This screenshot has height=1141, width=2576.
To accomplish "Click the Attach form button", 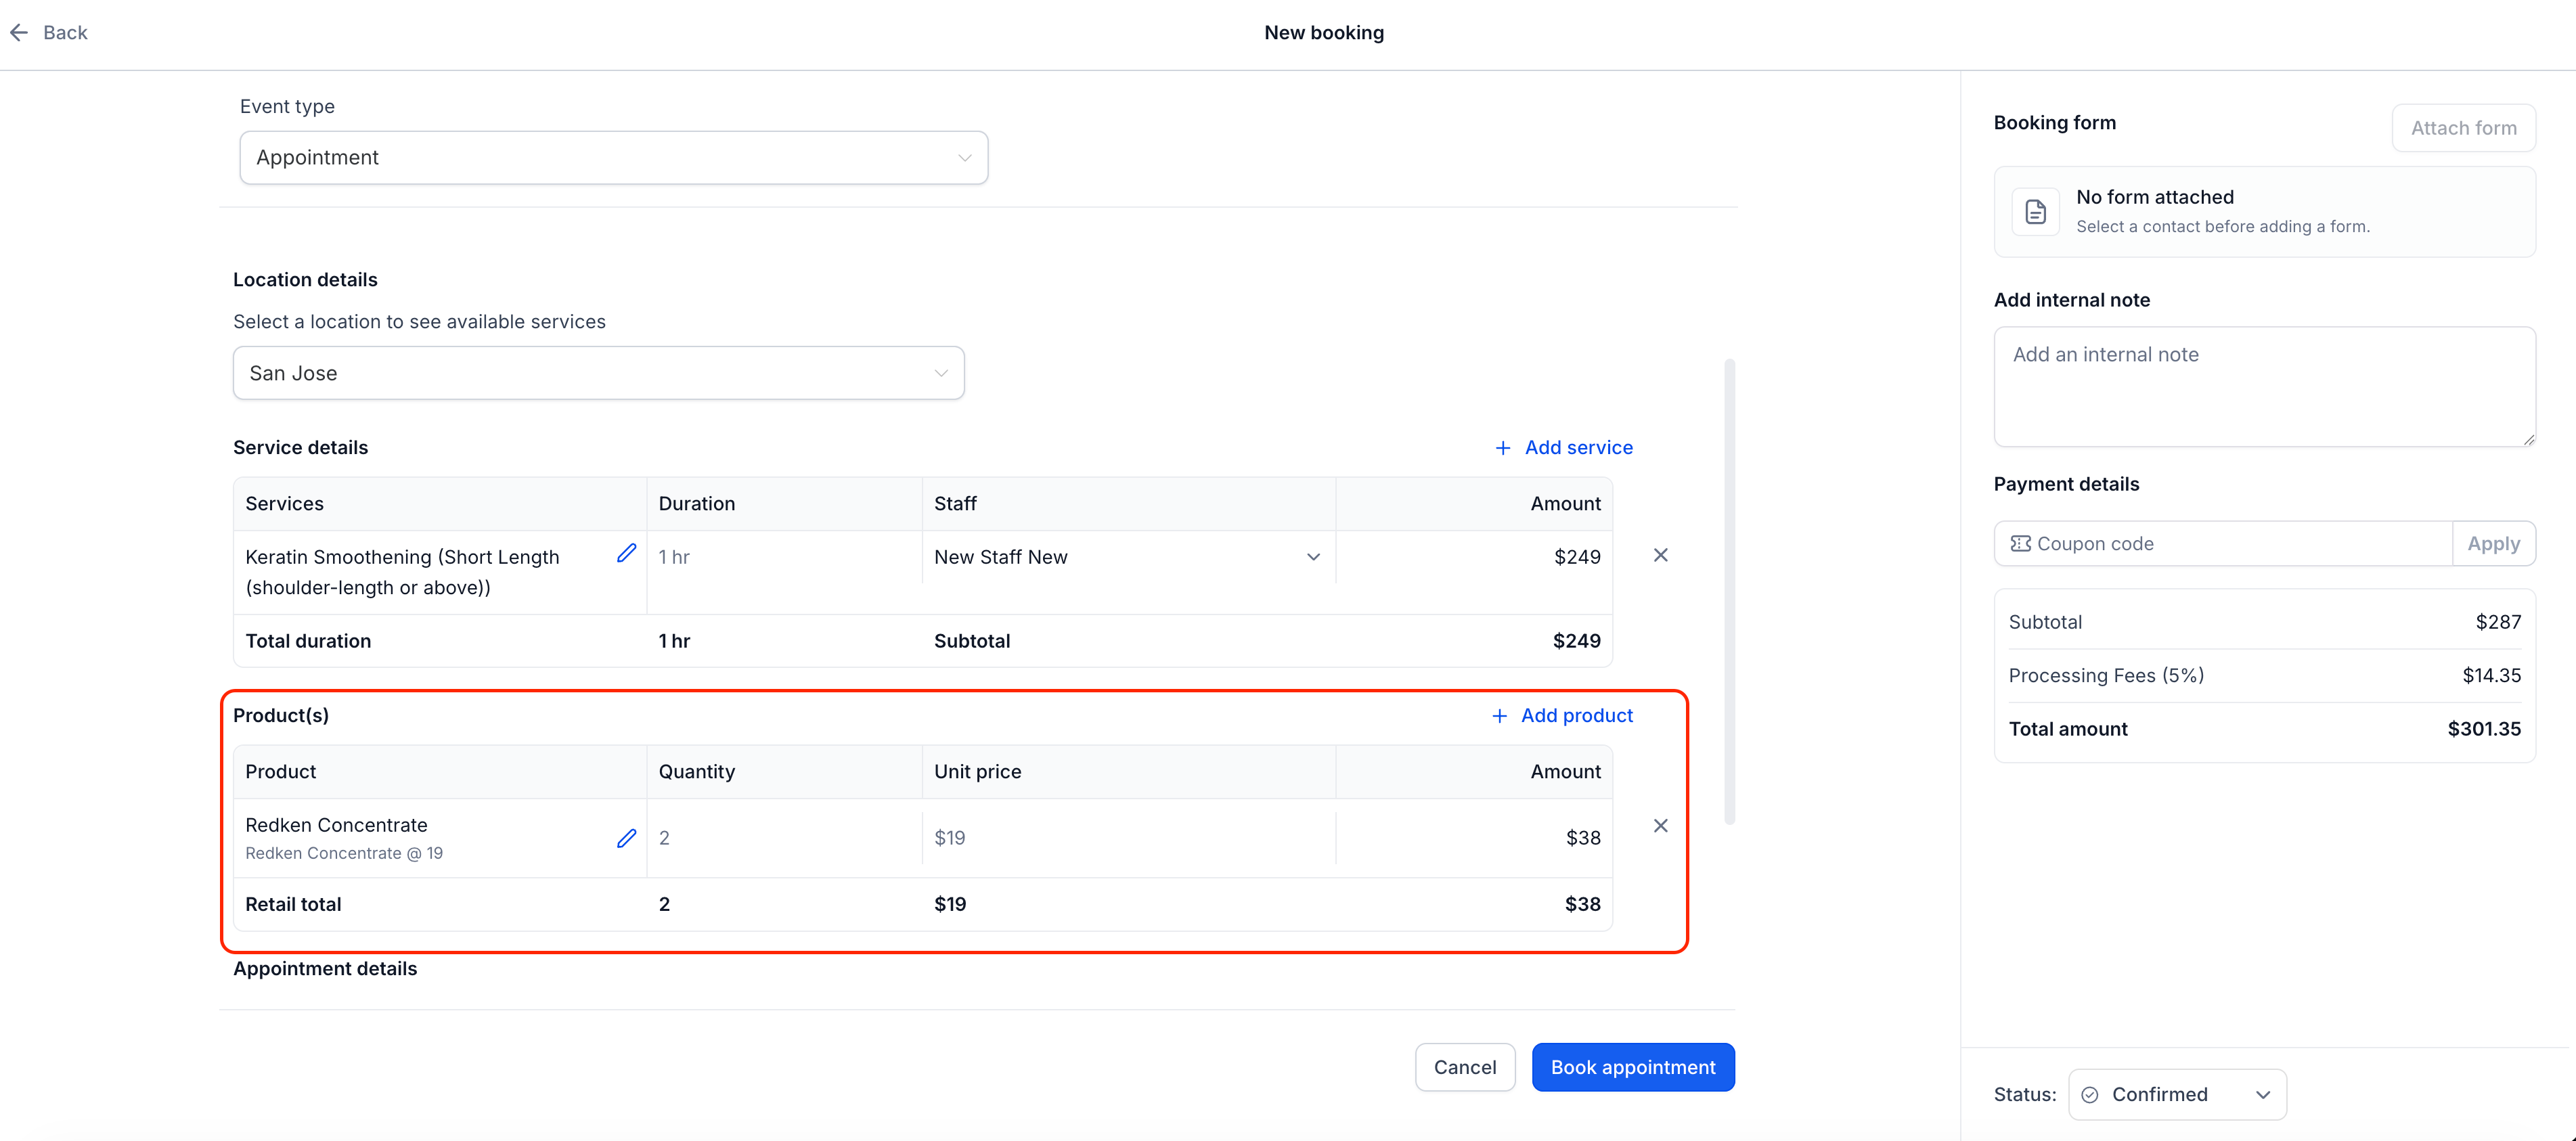I will [x=2462, y=128].
